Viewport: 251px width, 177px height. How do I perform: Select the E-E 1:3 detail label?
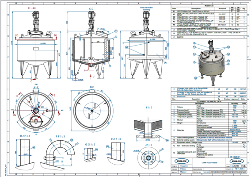pyautogui.click(x=116, y=139)
